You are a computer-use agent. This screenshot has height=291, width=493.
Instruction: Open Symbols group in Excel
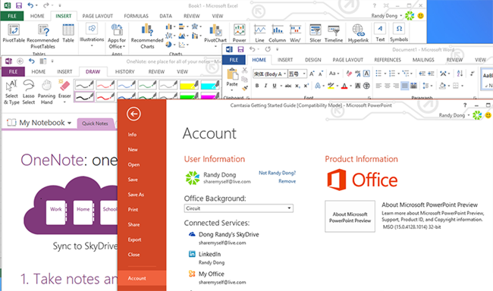399,33
